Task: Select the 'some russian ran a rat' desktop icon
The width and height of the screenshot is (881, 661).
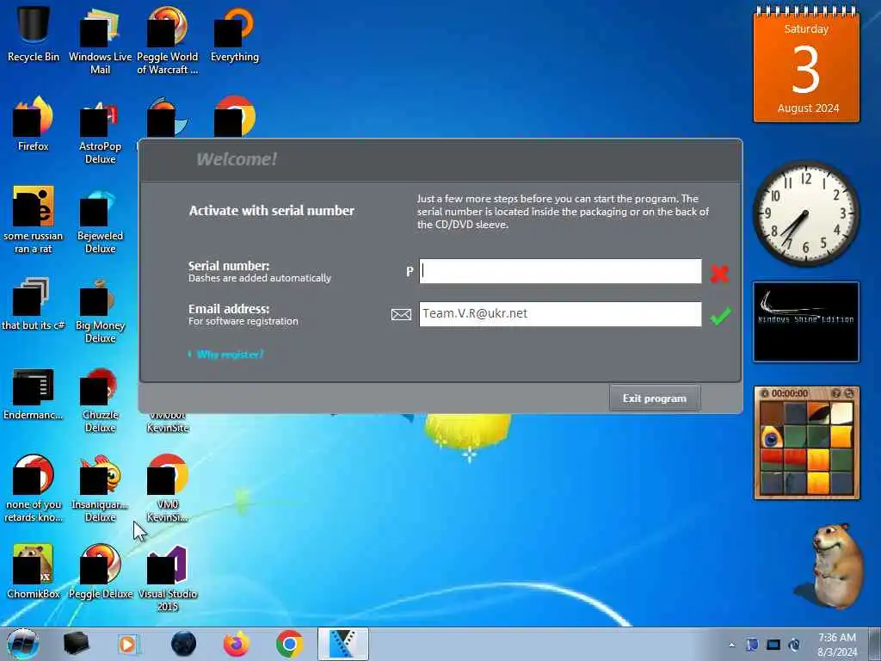Action: (x=34, y=219)
